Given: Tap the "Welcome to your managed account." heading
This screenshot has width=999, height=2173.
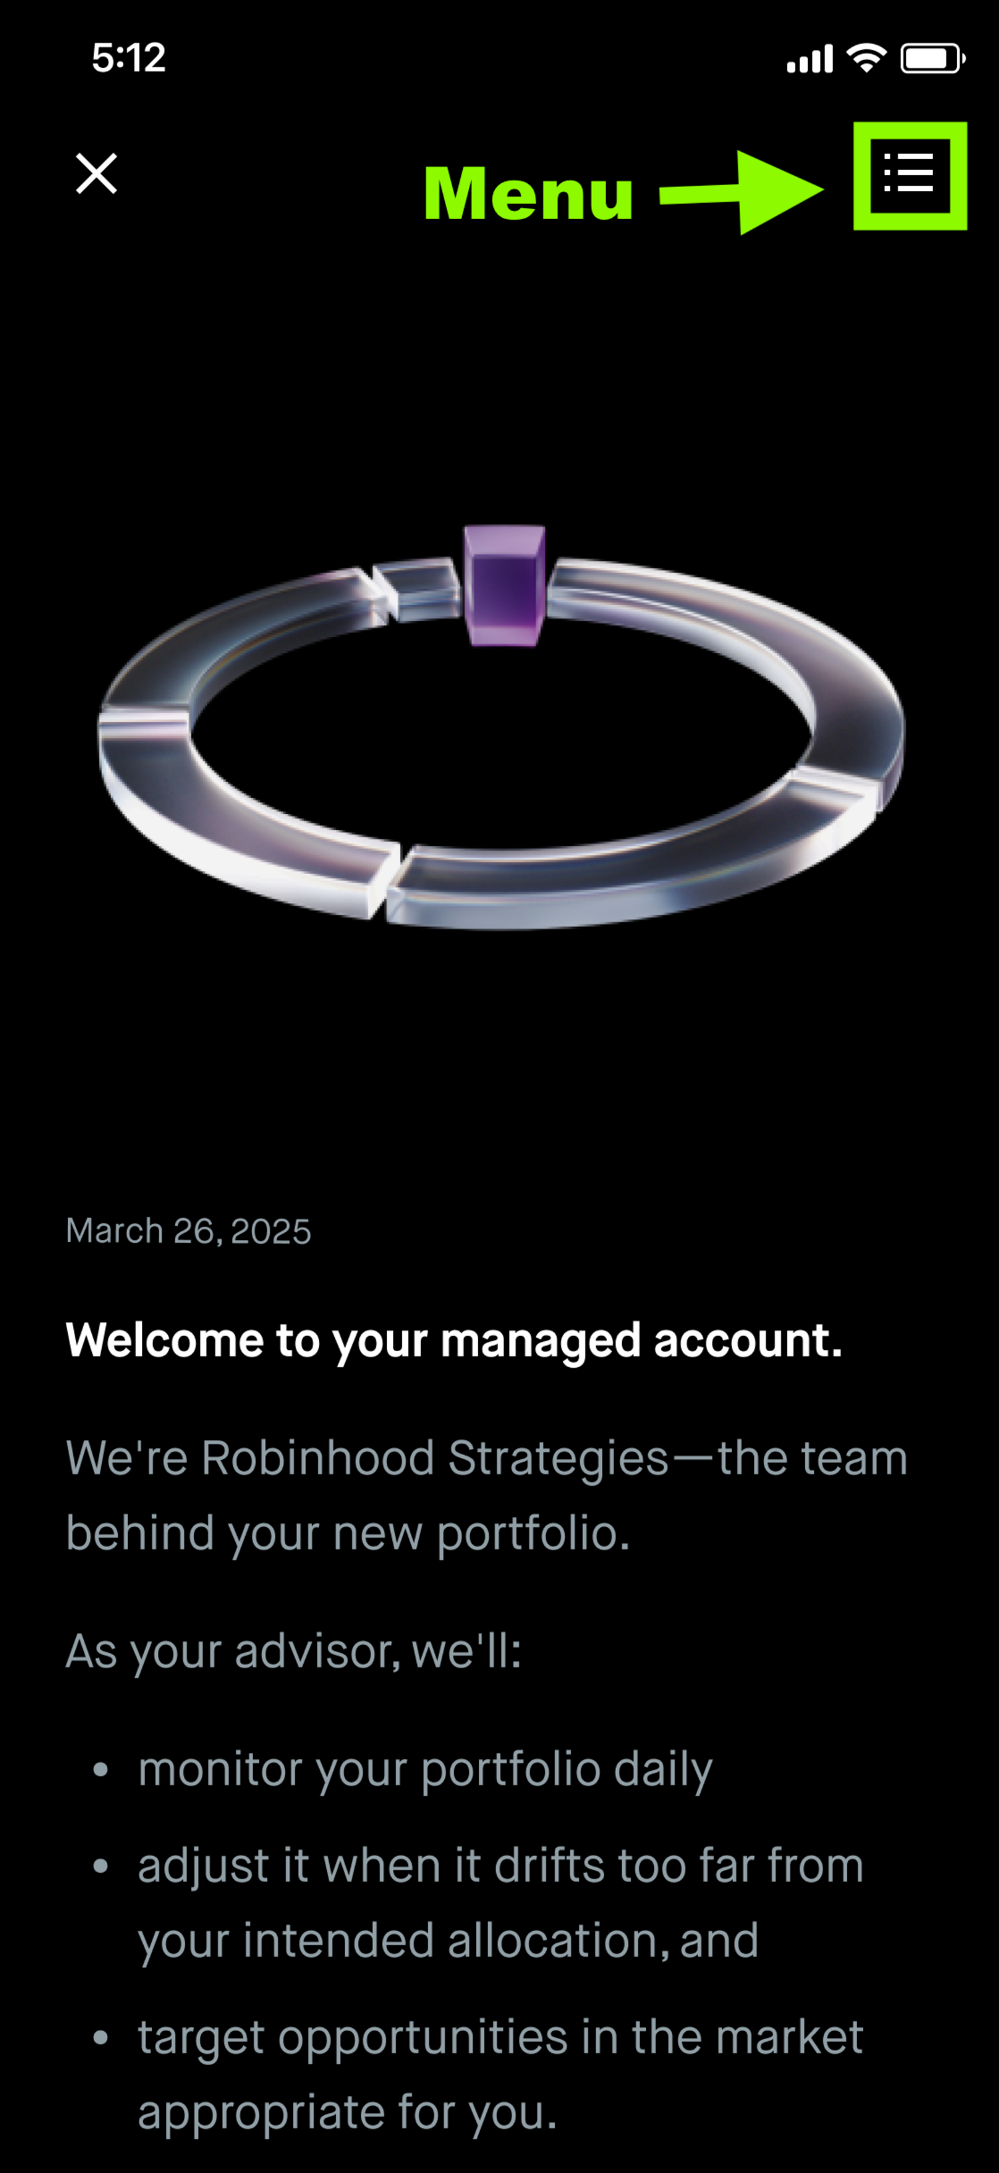Looking at the screenshot, I should click(454, 1340).
